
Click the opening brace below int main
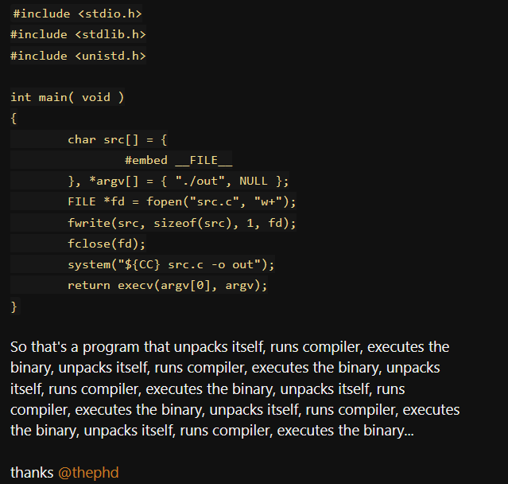click(x=14, y=119)
